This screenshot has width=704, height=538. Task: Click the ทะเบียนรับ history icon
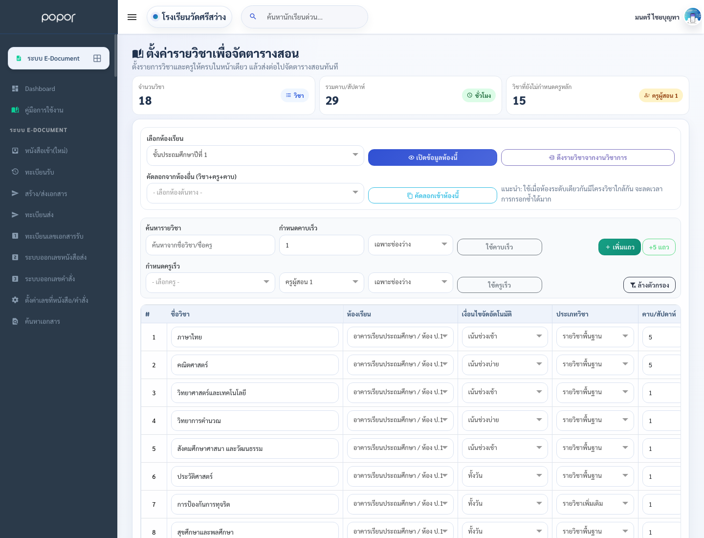click(x=15, y=172)
